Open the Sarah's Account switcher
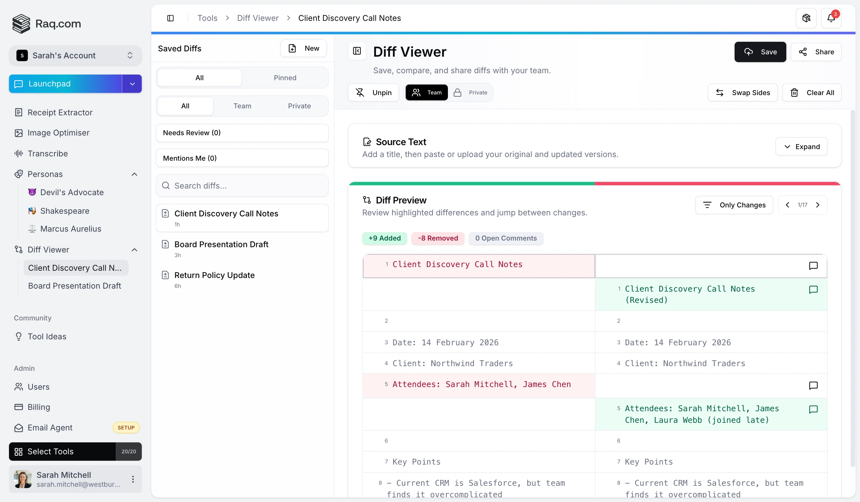 click(x=75, y=56)
